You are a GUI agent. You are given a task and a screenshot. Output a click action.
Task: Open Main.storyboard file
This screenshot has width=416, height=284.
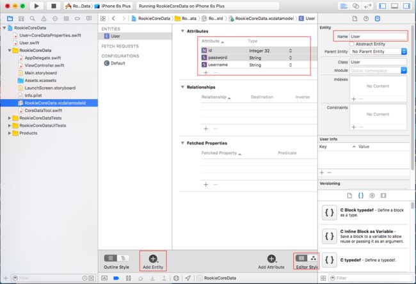point(40,73)
